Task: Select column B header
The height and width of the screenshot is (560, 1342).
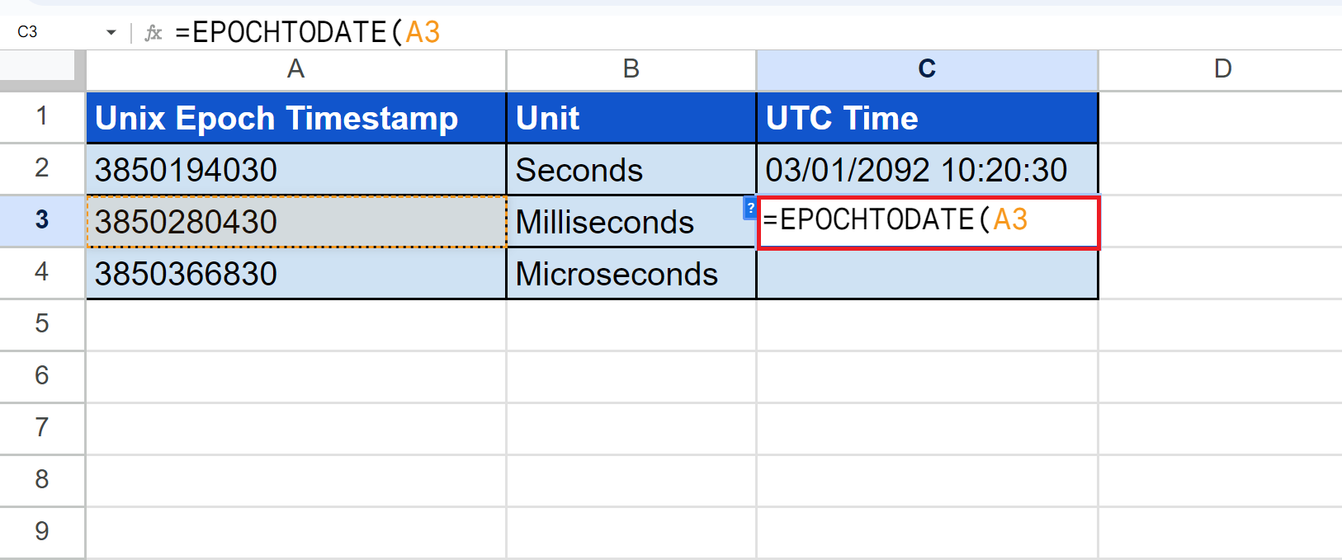Action: click(x=631, y=69)
